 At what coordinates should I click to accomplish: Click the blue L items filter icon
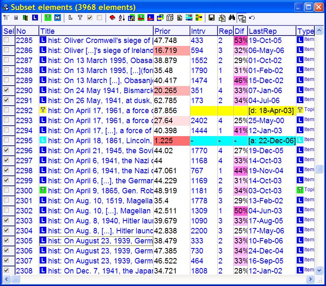pos(35,18)
